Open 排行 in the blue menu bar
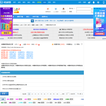The height and width of the screenshot is (106, 106). [28, 17]
